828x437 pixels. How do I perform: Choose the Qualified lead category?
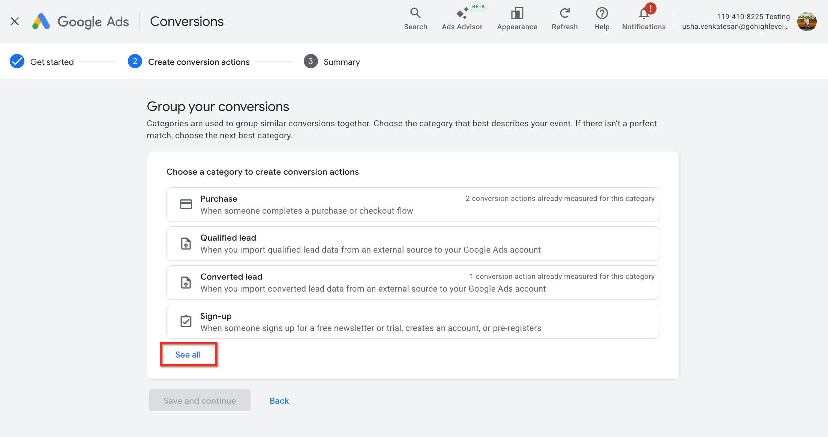(413, 244)
